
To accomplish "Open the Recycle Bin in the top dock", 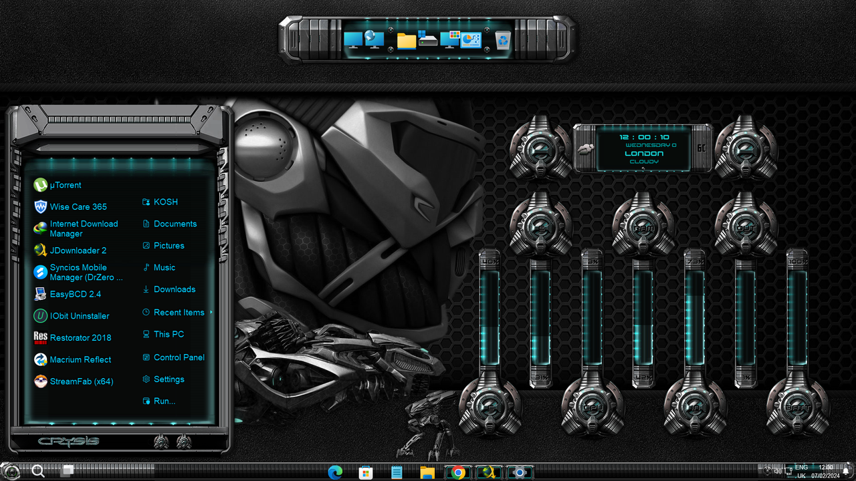I will click(x=503, y=40).
